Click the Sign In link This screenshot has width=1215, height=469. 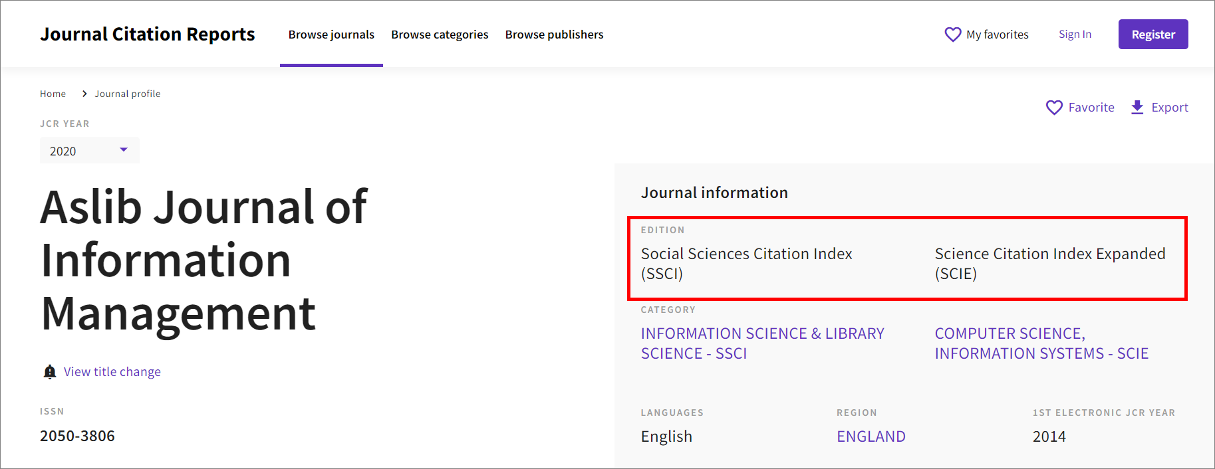click(x=1075, y=35)
